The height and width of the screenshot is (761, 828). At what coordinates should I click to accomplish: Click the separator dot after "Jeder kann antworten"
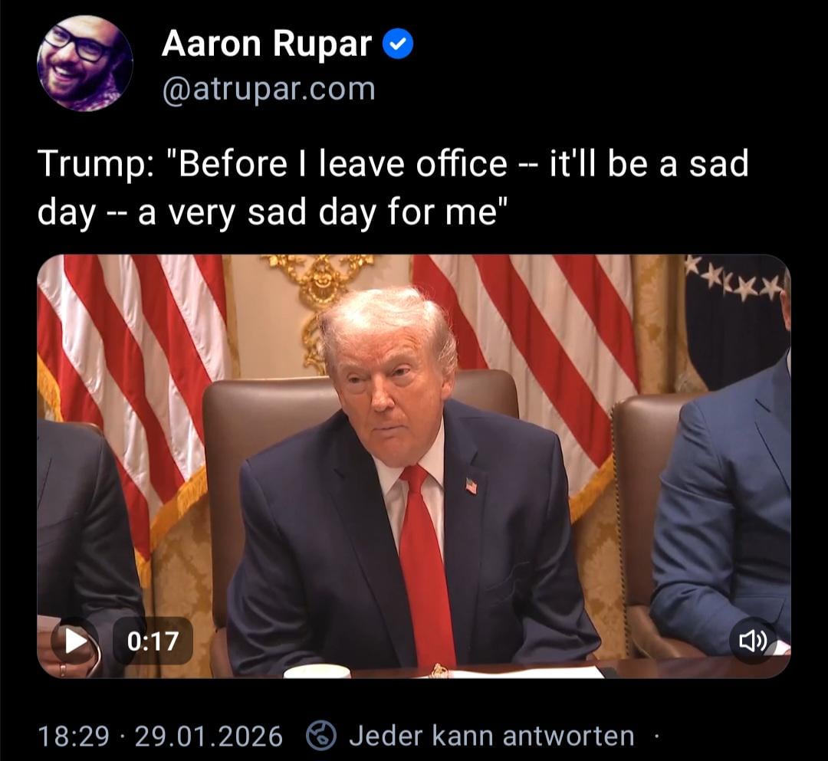click(x=655, y=735)
